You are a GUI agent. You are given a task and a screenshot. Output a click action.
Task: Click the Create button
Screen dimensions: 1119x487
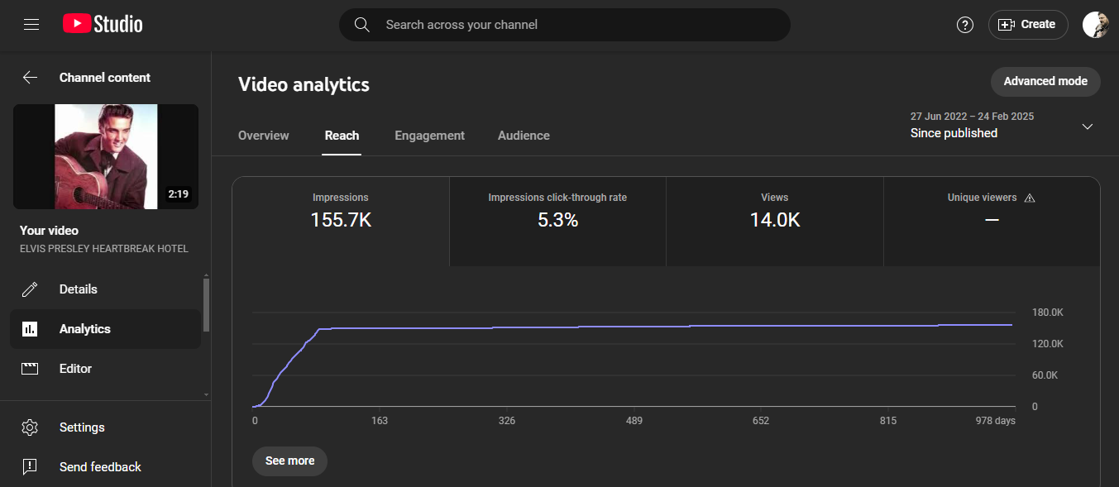coord(1028,25)
